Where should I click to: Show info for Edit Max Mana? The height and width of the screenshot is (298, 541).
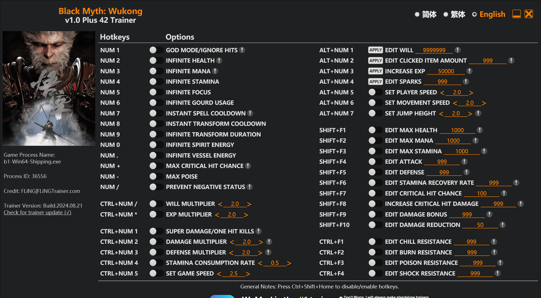tap(476, 140)
